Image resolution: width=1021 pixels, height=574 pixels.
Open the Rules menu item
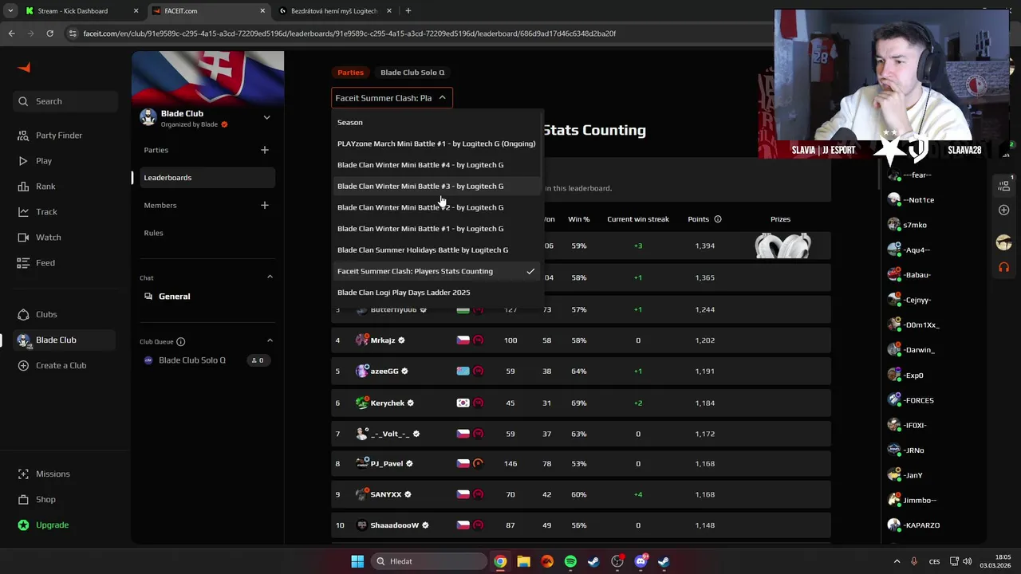[153, 233]
